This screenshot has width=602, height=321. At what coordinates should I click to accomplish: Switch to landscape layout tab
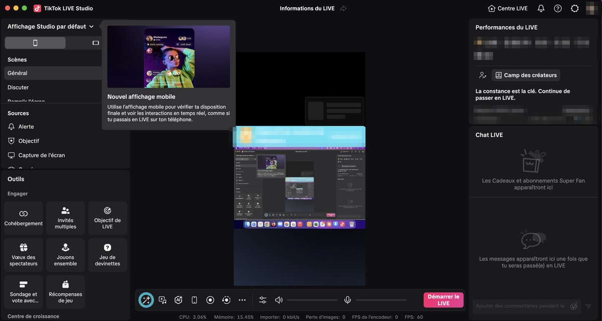[96, 43]
